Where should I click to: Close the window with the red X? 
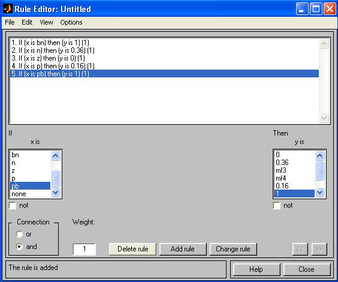point(330,9)
